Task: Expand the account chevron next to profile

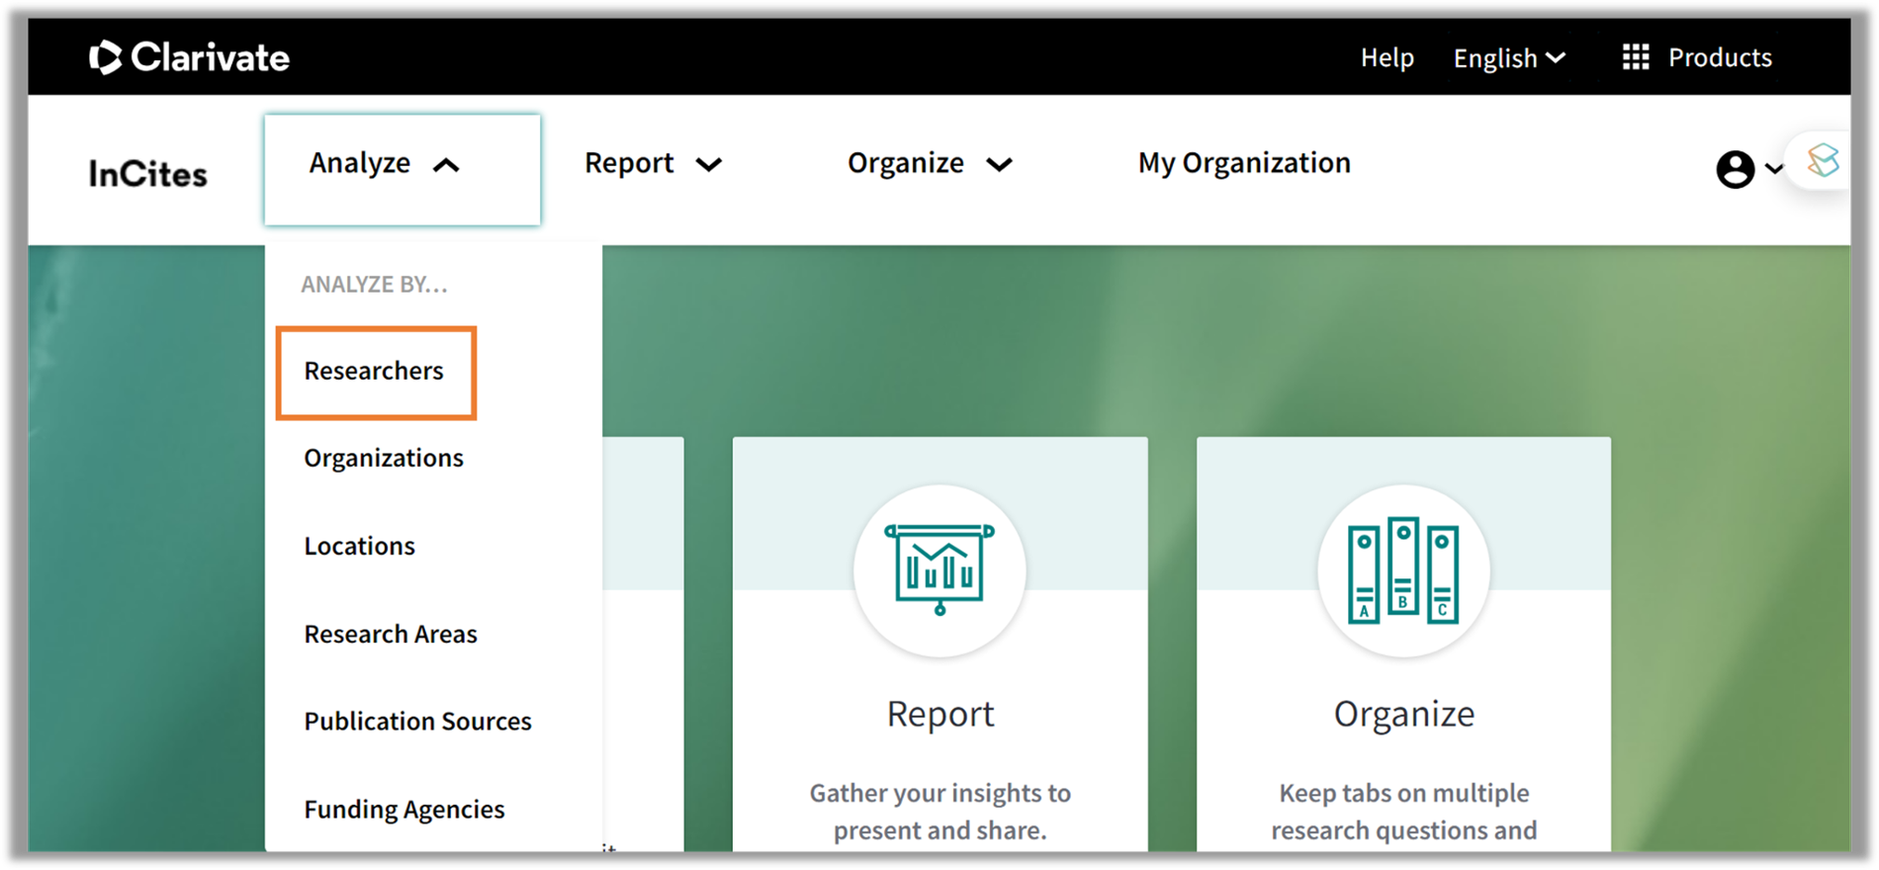Action: pyautogui.click(x=1774, y=169)
